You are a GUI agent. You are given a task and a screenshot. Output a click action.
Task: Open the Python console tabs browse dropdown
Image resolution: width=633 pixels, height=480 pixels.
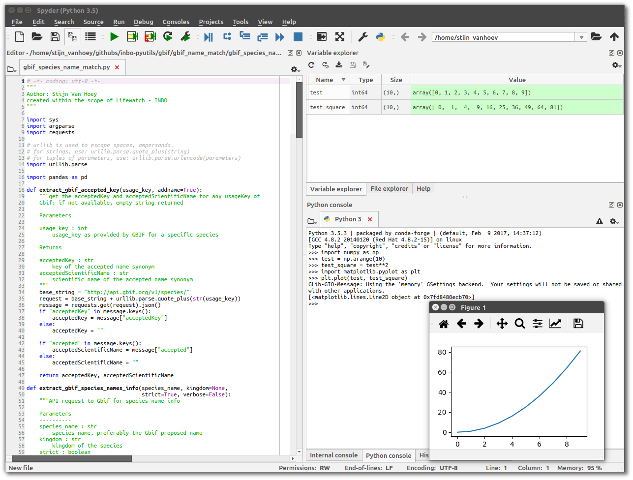(x=312, y=221)
